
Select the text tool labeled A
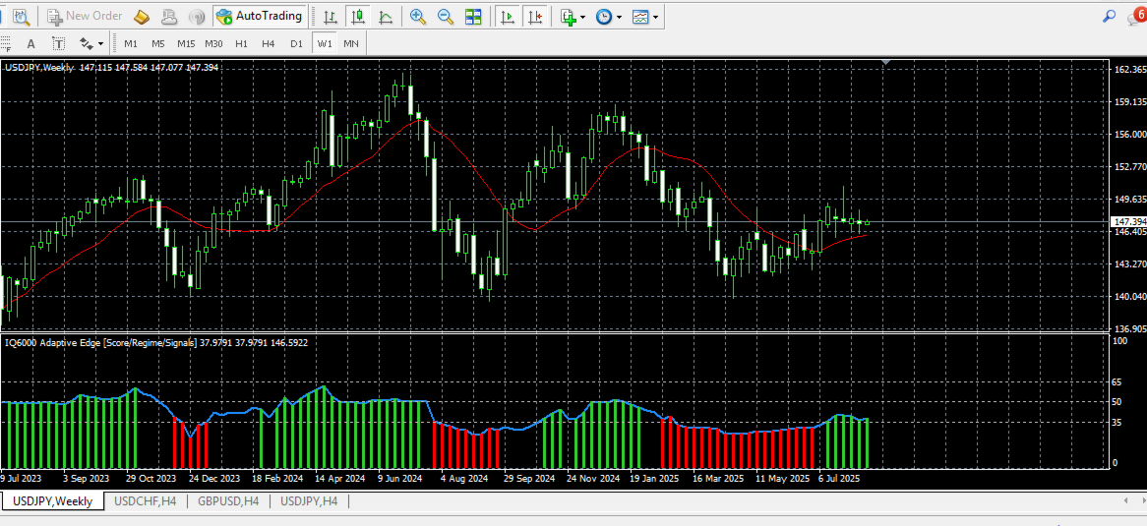pyautogui.click(x=30, y=44)
